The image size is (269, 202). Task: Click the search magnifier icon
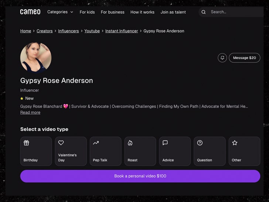click(204, 12)
